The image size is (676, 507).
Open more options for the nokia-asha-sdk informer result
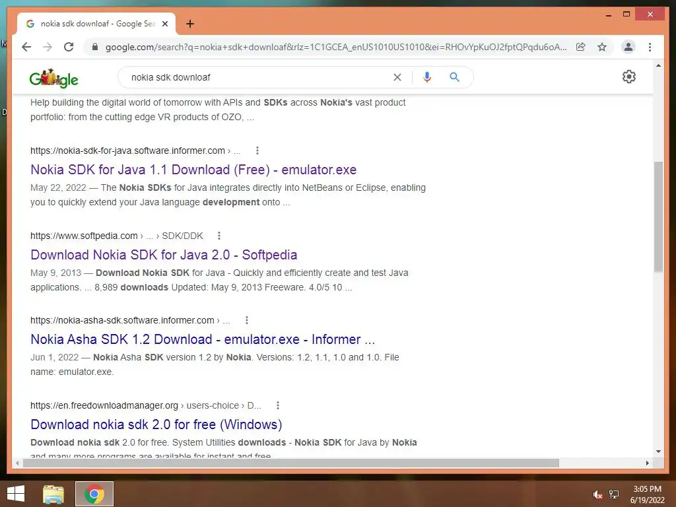click(x=247, y=320)
